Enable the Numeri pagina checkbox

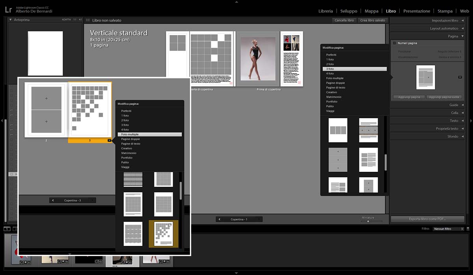coord(395,43)
